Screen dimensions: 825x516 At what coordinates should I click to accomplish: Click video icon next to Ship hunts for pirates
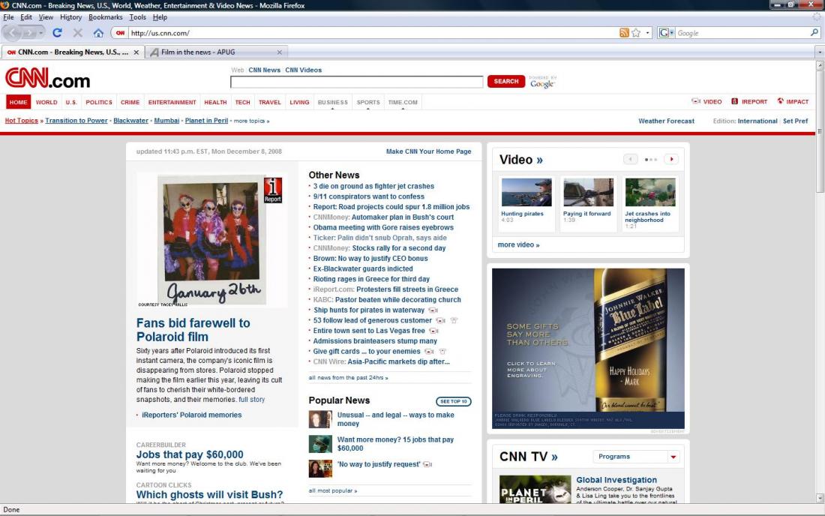[433, 310]
